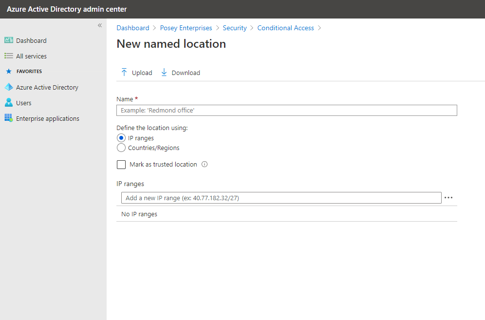485x320 pixels.
Task: Select the IP ranges radio button
Action: click(121, 138)
